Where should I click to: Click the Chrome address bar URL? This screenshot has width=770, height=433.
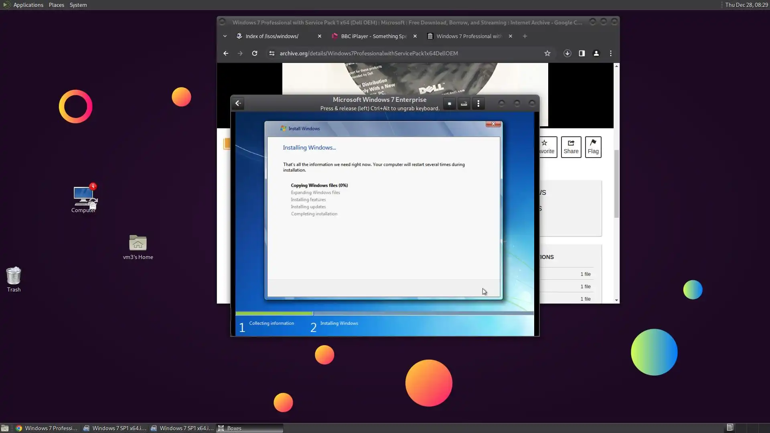(368, 53)
